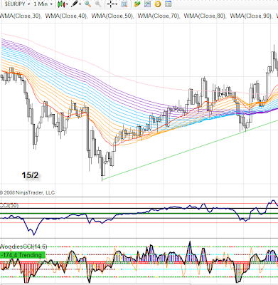Select the crosshair cursor icon

point(111,4)
